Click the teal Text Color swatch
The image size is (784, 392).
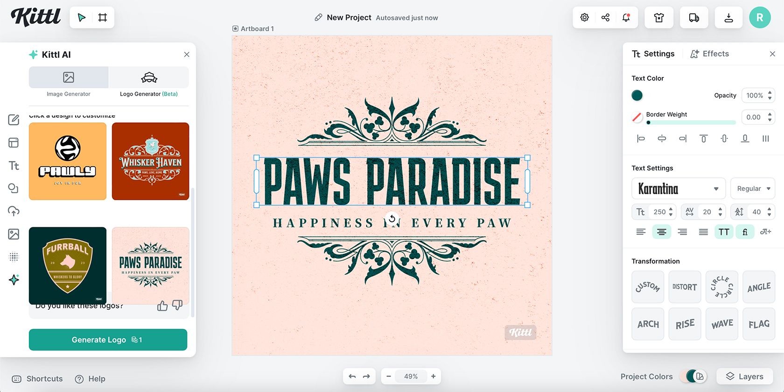pyautogui.click(x=637, y=95)
